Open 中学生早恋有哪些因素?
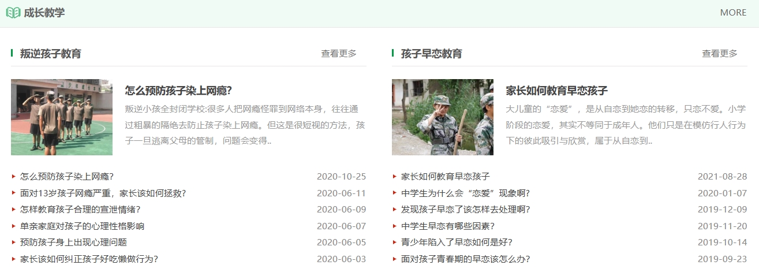The height and width of the screenshot is (276, 759). click(448, 226)
